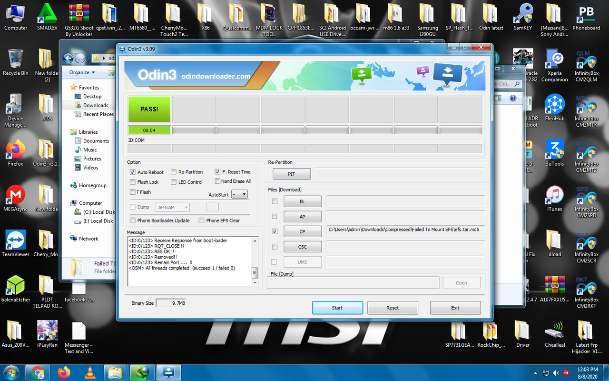Select the Recycle Bin on the desktop

tap(15, 63)
